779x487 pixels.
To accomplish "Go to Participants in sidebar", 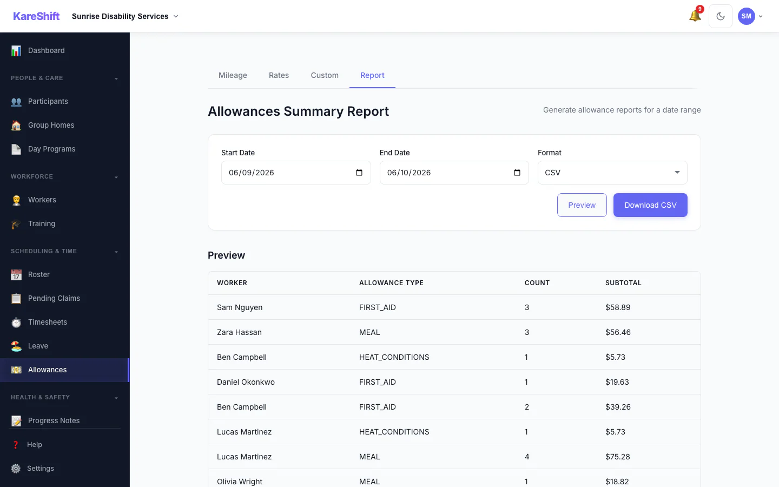I will 64,101.
